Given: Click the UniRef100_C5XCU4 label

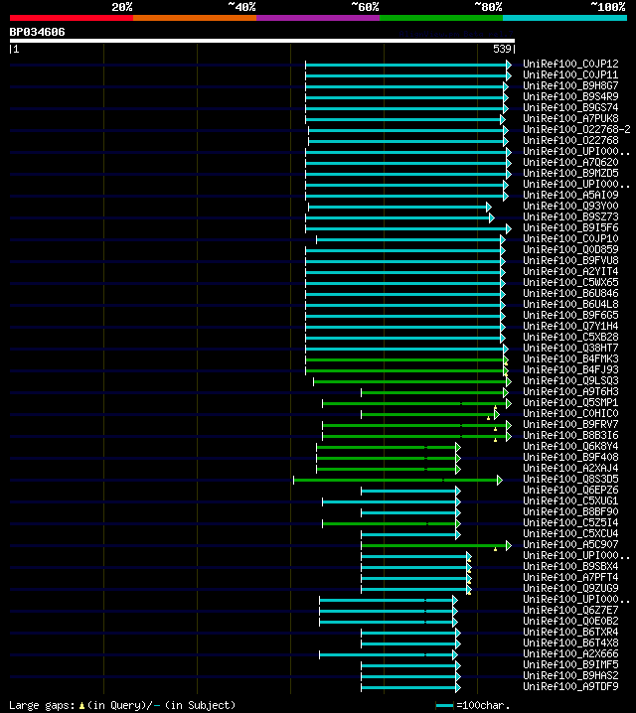Looking at the screenshot, I should [x=570, y=533].
